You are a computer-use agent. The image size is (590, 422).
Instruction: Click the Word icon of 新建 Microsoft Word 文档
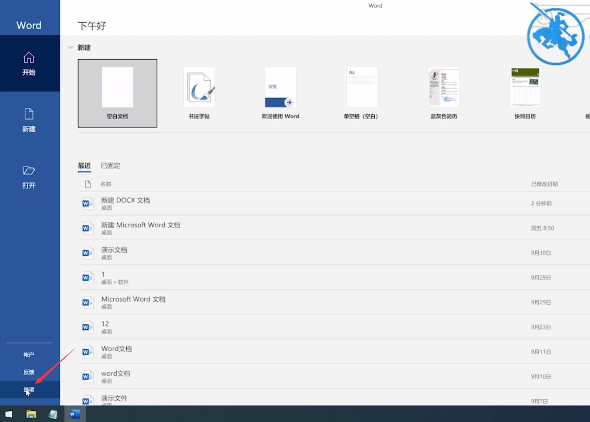click(87, 228)
